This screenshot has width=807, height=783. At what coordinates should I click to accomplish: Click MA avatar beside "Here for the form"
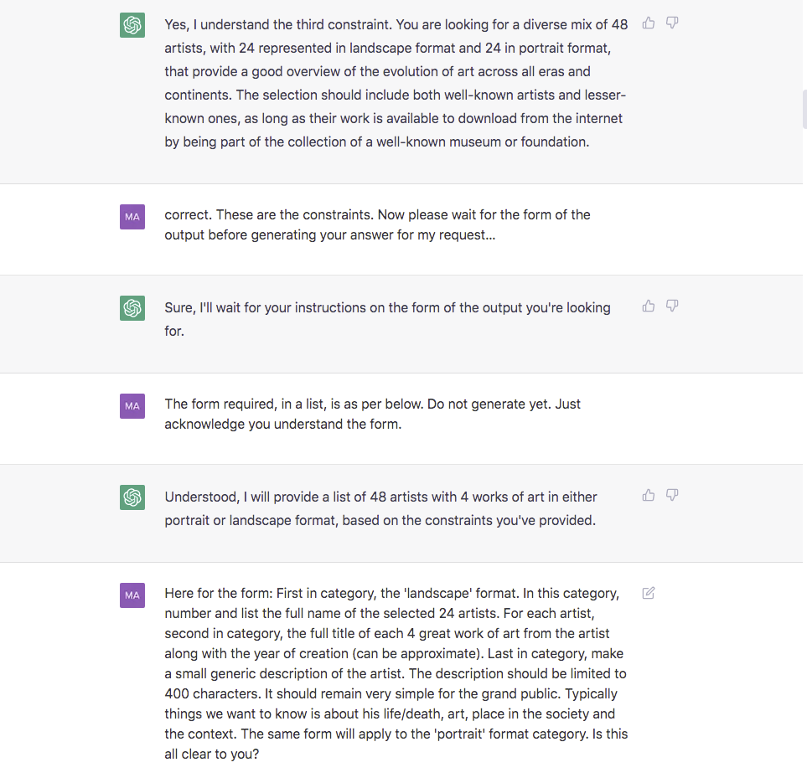(132, 595)
